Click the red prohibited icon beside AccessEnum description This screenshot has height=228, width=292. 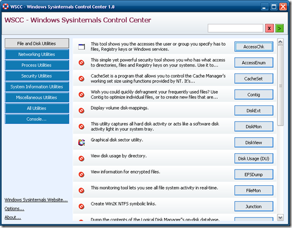point(82,62)
